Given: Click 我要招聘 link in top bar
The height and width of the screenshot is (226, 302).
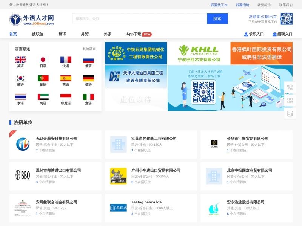Looking at the screenshot, I should (x=242, y=5).
